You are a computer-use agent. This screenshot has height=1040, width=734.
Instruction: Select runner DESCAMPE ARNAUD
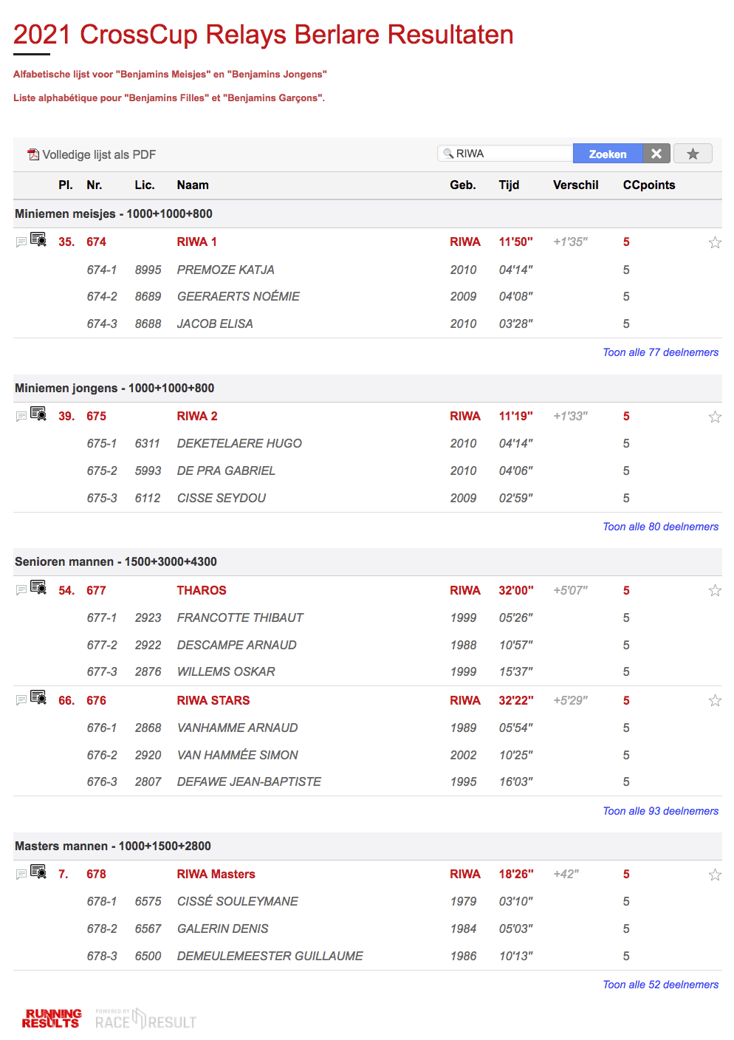pos(237,645)
